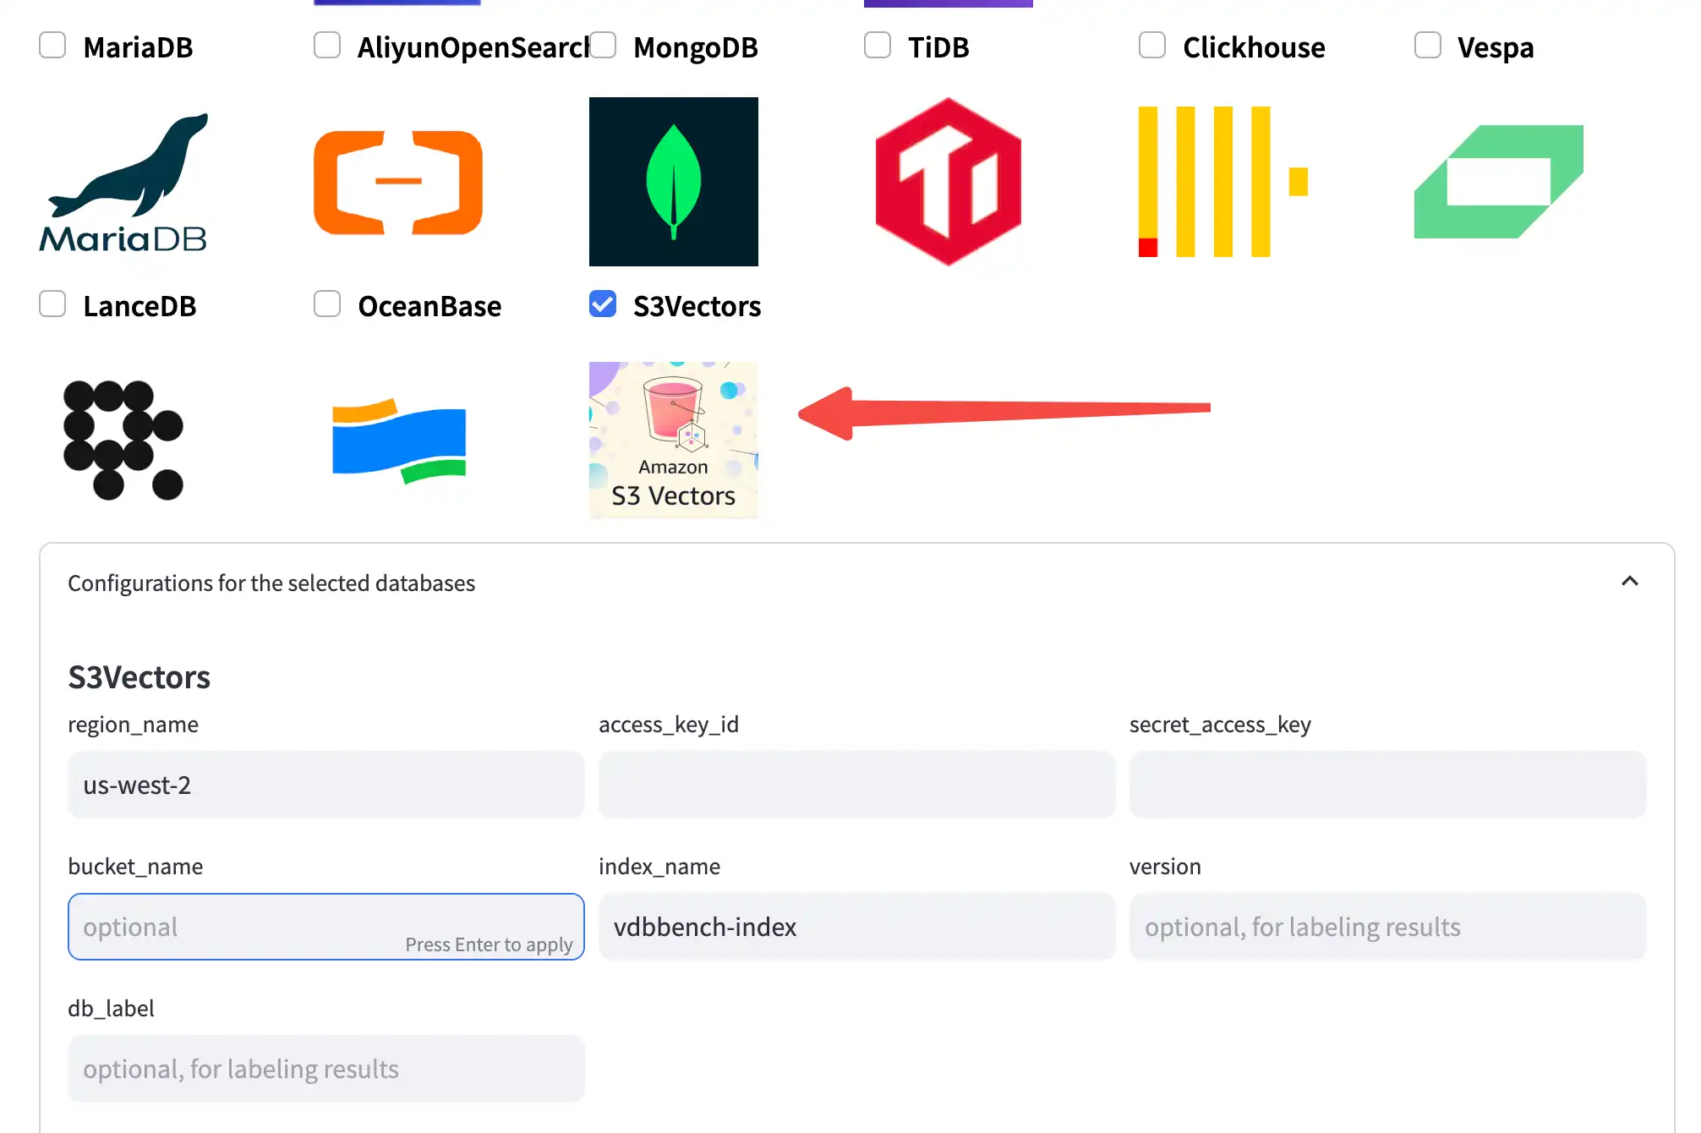Click the 'Clickhouse' label text

click(1254, 47)
